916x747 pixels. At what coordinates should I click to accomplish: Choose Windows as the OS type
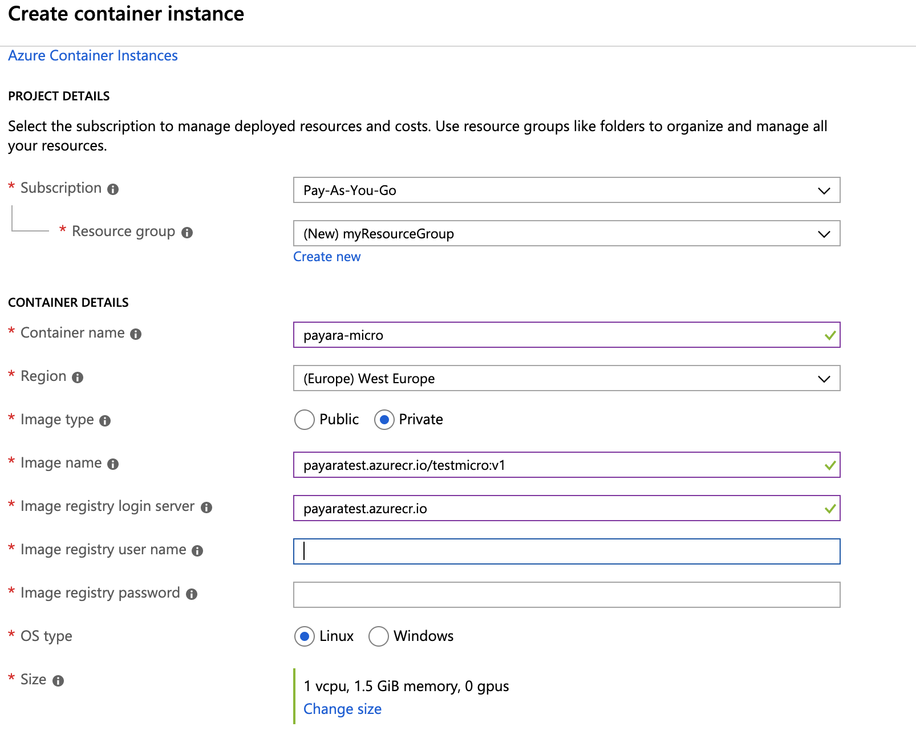click(x=379, y=636)
